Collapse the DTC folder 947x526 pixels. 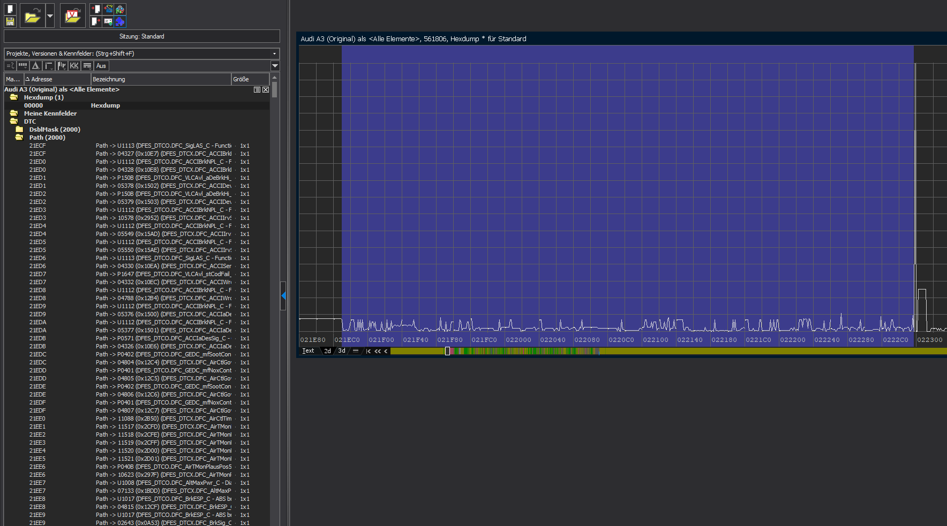point(14,121)
